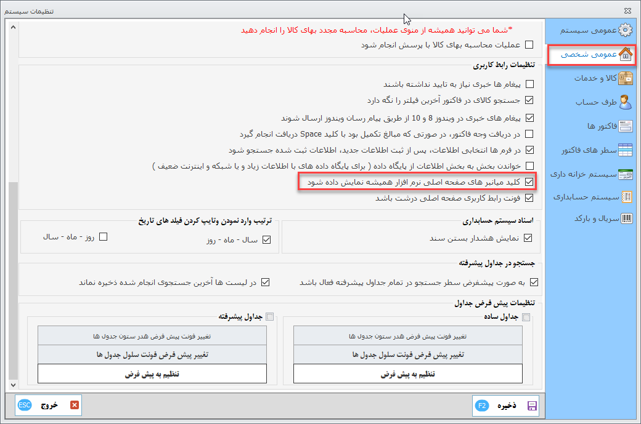
Task: Open the gear icon for عمومی سیستم
Action: pos(625,30)
